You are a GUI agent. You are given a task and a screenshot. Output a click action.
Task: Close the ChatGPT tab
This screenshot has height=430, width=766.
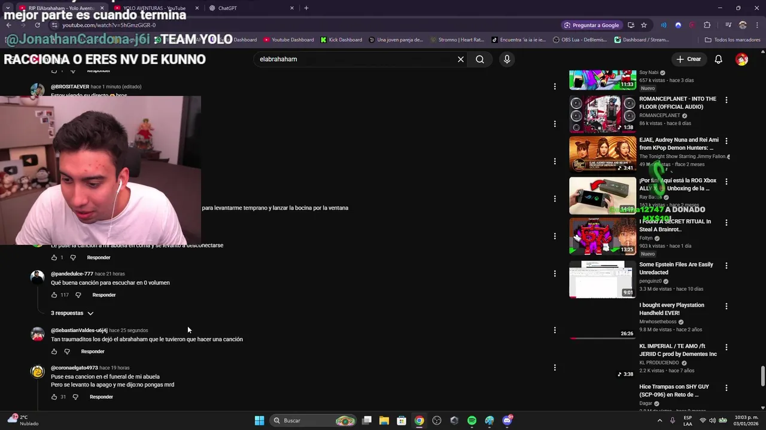pyautogui.click(x=292, y=8)
